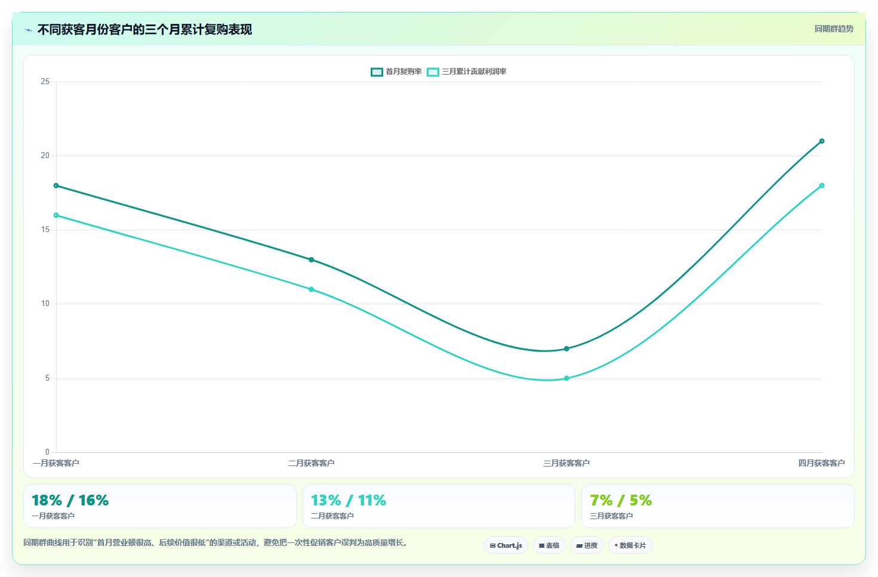Click the y-axis value 0
Screen dimensions: 878x577
pos(48,452)
